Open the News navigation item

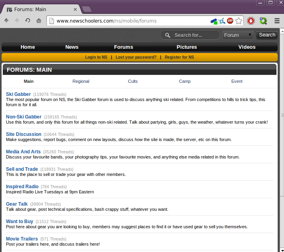click(72, 47)
